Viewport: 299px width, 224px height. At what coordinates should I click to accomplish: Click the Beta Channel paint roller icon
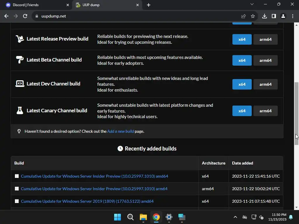[20, 60]
